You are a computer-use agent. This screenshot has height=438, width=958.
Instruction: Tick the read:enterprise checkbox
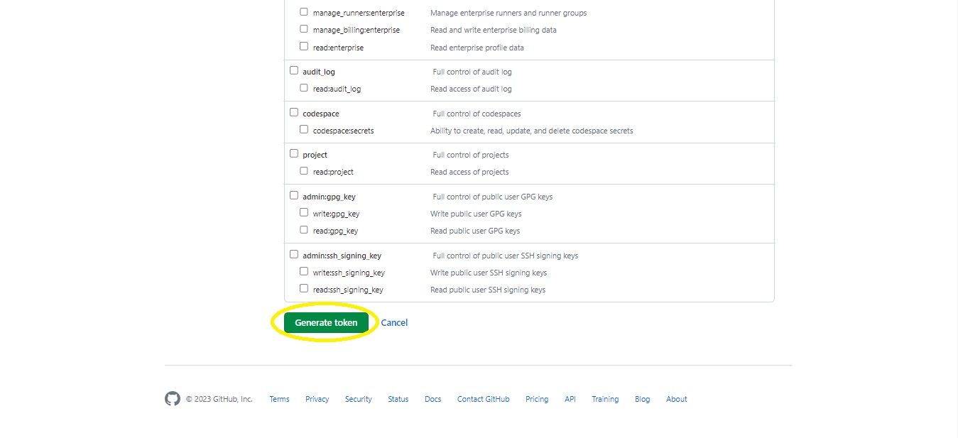point(304,47)
